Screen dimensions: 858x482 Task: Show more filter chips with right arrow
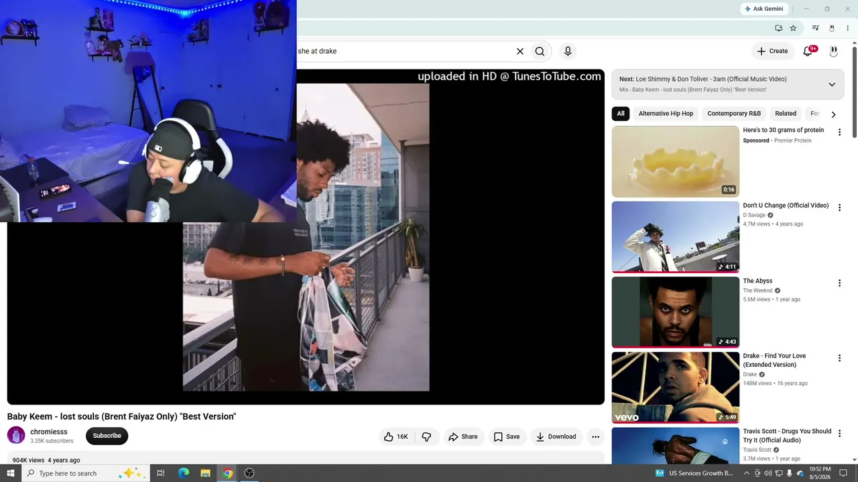[833, 114]
